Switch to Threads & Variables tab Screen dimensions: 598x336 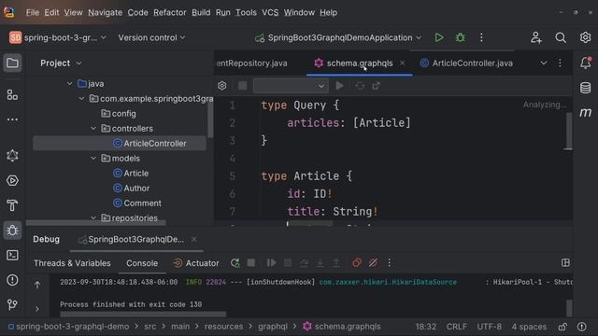click(72, 263)
